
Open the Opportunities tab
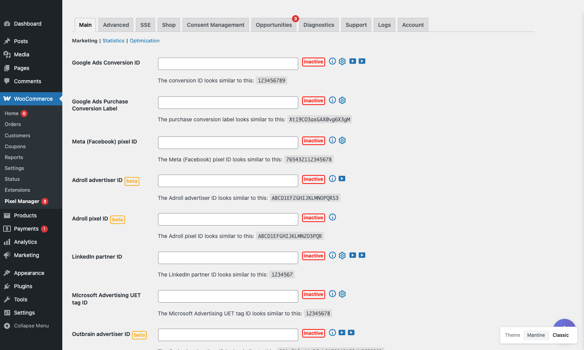coord(274,25)
